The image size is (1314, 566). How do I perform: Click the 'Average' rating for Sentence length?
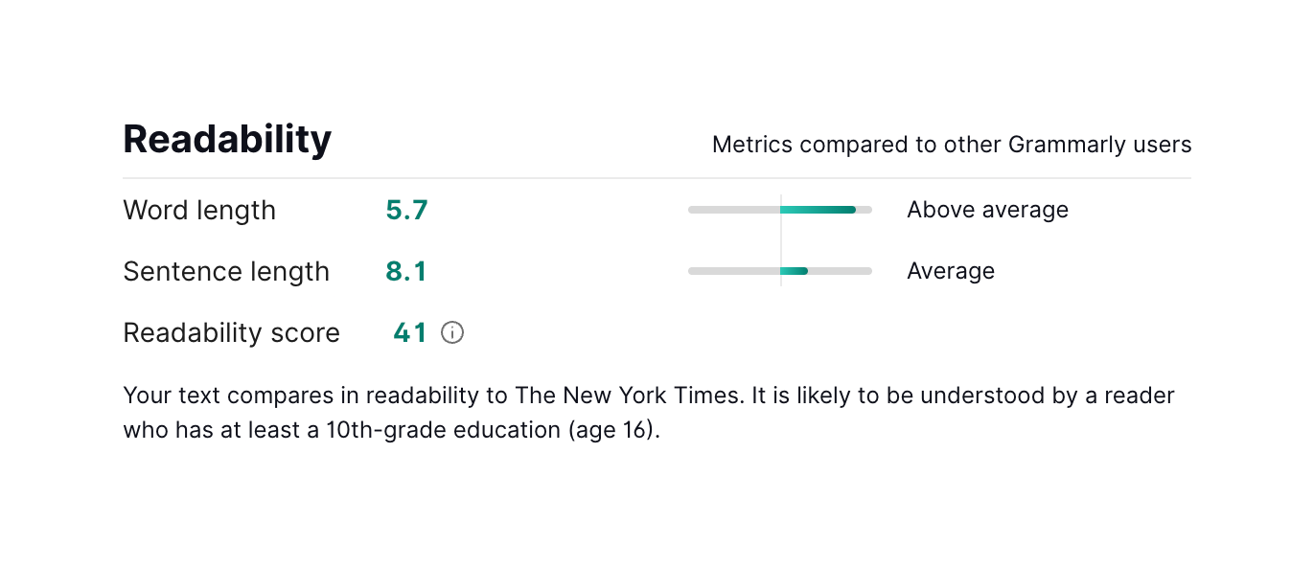pyautogui.click(x=951, y=271)
